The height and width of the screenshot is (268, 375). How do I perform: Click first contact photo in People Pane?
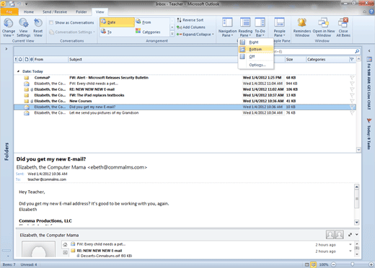[x=330, y=235]
